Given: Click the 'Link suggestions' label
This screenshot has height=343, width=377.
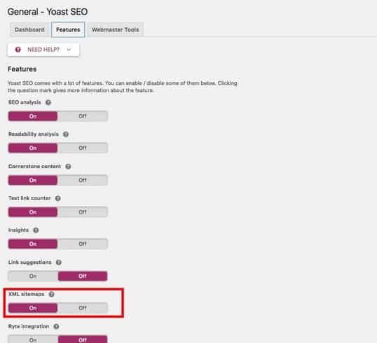Looking at the screenshot, I should pos(30,262).
